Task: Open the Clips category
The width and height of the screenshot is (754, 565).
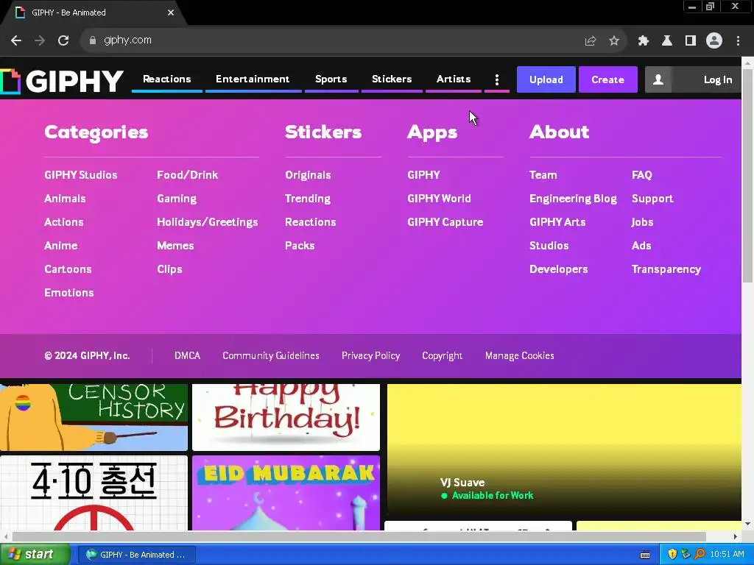Action: (x=170, y=269)
